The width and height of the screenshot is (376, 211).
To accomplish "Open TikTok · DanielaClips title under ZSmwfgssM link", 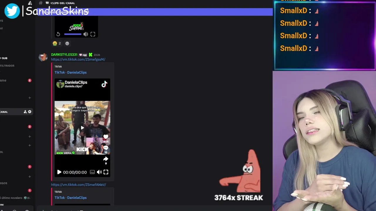I will tap(70, 72).
